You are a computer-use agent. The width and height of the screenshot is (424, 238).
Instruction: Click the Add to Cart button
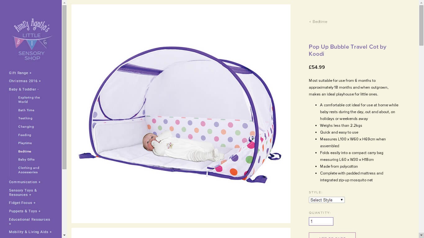(332, 236)
